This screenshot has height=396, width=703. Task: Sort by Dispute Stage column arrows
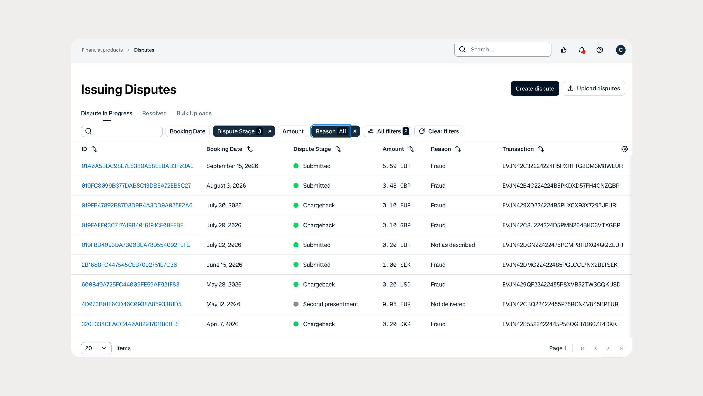click(x=338, y=149)
